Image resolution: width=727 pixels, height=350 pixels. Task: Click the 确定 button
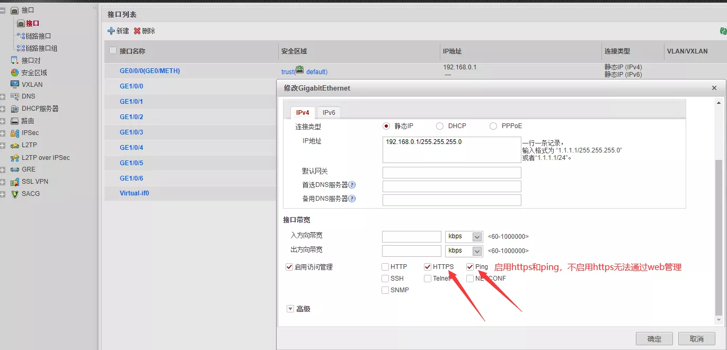pos(654,339)
